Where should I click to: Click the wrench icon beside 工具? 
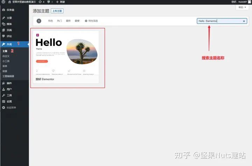click(x=3, y=95)
